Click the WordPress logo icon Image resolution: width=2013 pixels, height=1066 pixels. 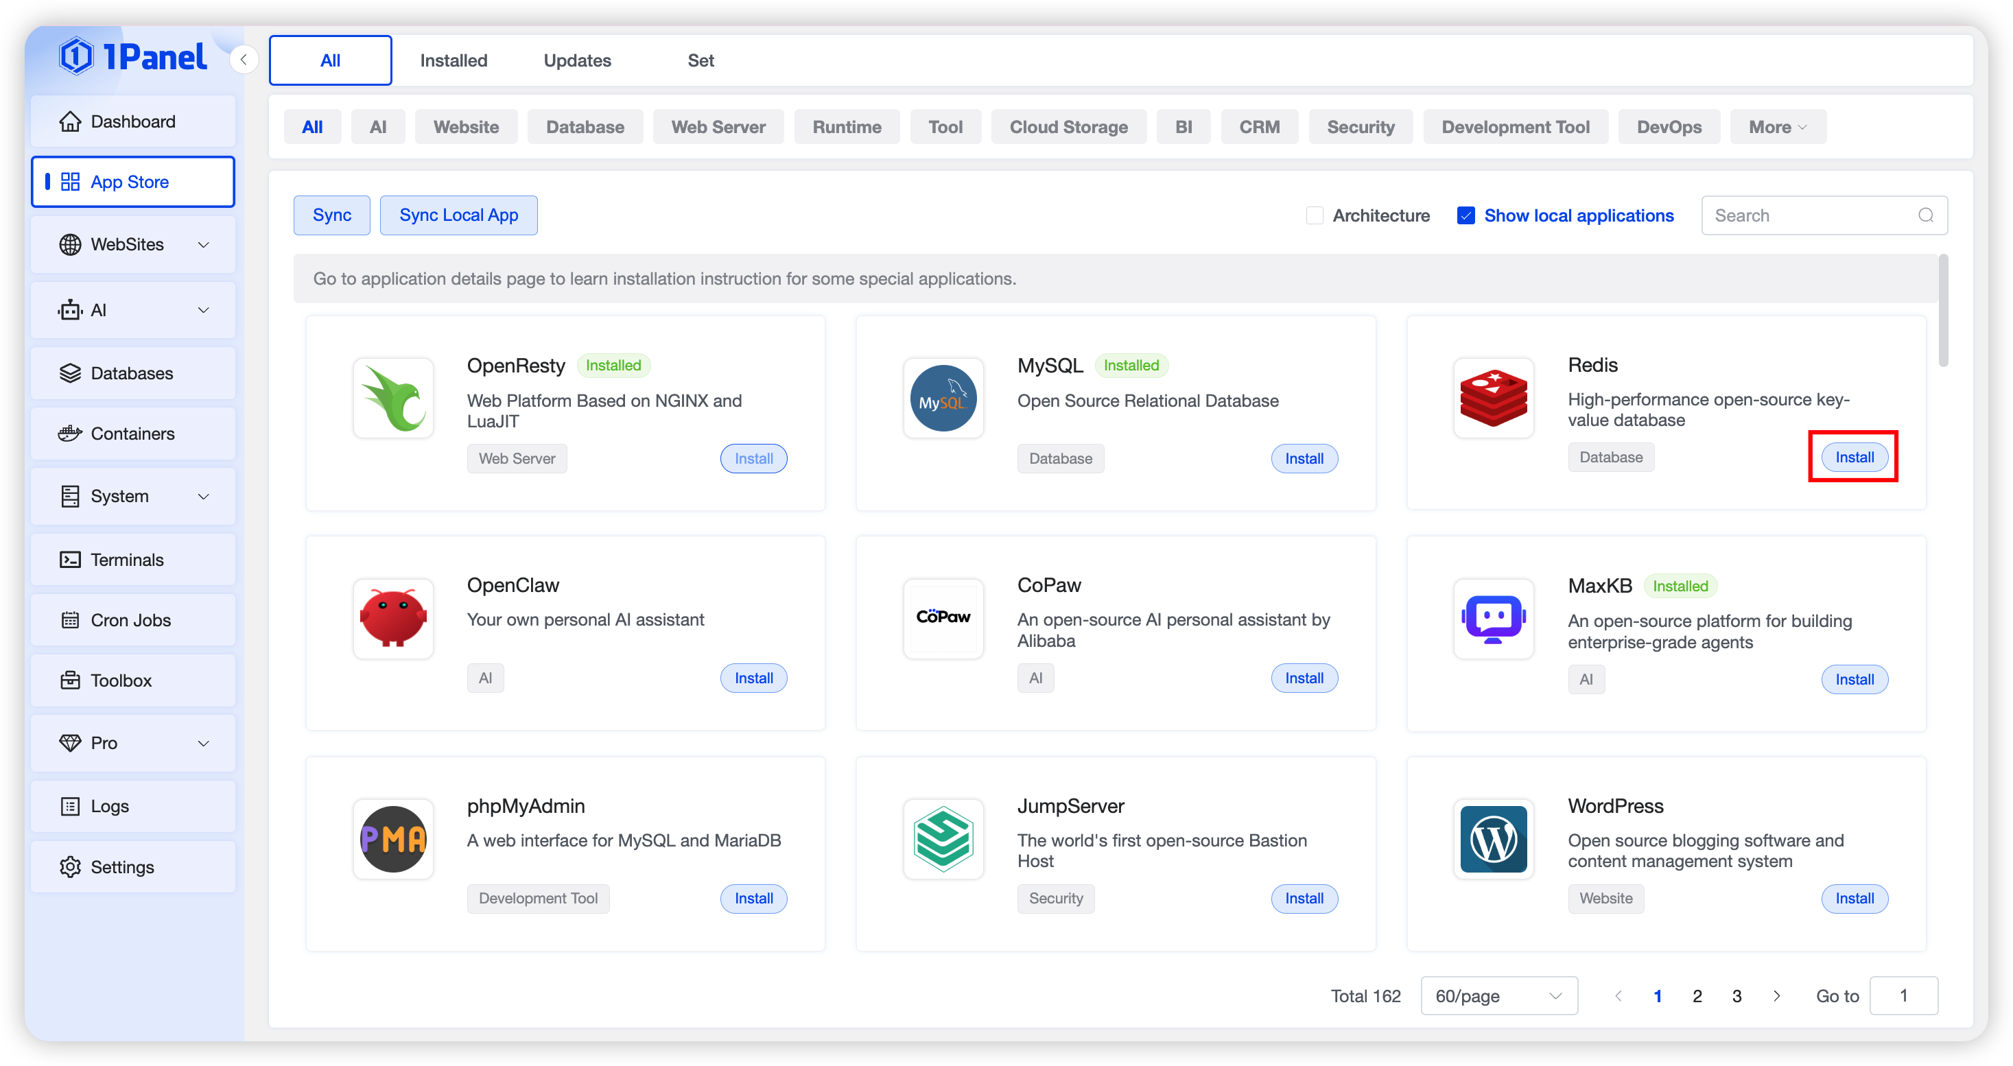pos(1494,838)
